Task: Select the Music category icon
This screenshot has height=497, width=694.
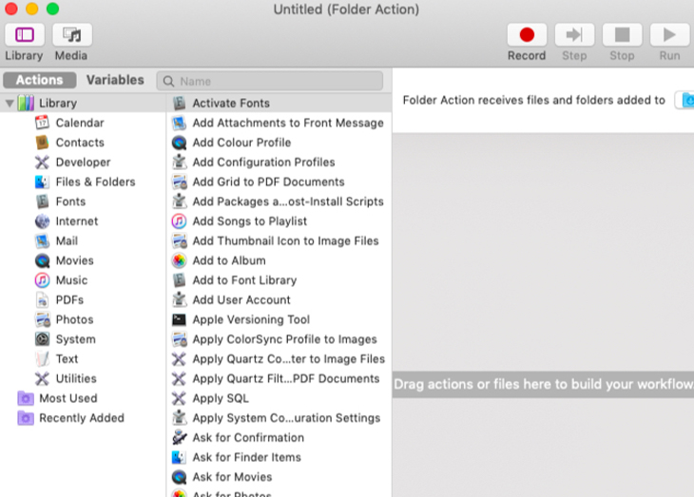Action: pyautogui.click(x=42, y=280)
